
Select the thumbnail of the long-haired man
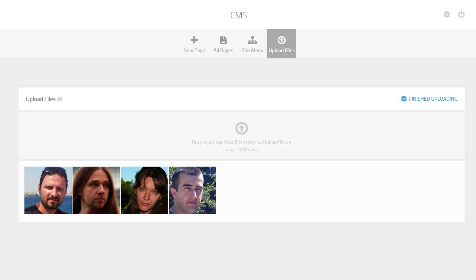click(x=96, y=190)
